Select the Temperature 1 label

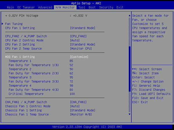(20, 61)
